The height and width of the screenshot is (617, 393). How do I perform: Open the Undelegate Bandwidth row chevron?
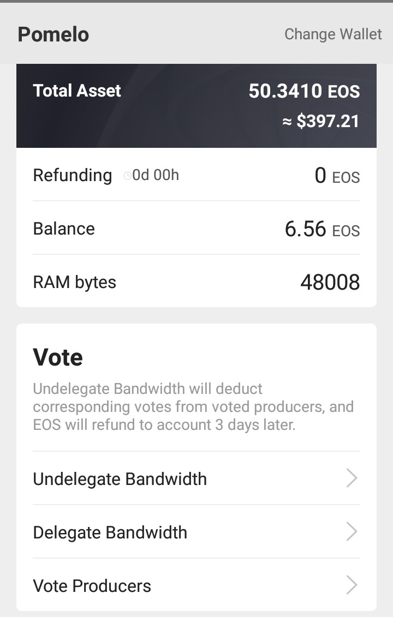(352, 478)
